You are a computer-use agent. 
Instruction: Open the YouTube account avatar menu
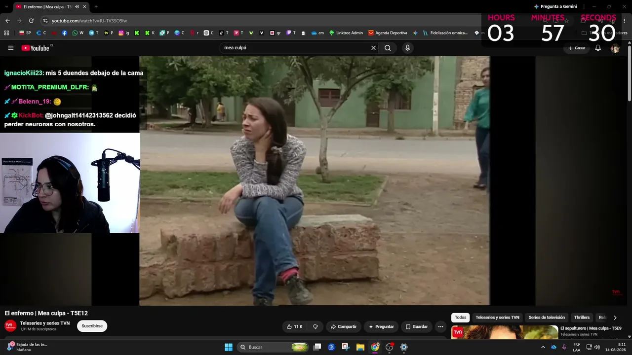[x=615, y=48]
